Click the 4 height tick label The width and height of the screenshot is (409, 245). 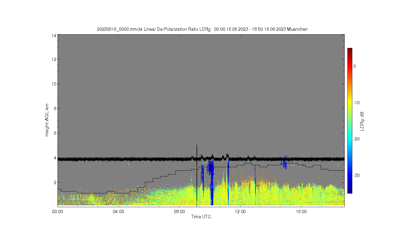pyautogui.click(x=55, y=158)
